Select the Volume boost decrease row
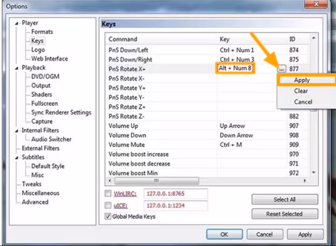 coord(207,163)
